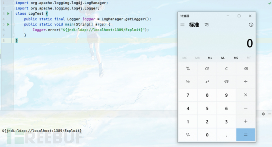Click the LogManager import line
Screen dimensions: 272x147
[61, 3]
